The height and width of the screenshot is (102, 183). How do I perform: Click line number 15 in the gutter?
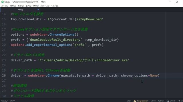4,19
